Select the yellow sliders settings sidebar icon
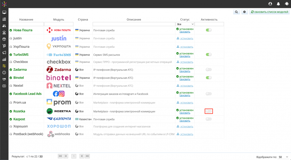 tap(4, 66)
